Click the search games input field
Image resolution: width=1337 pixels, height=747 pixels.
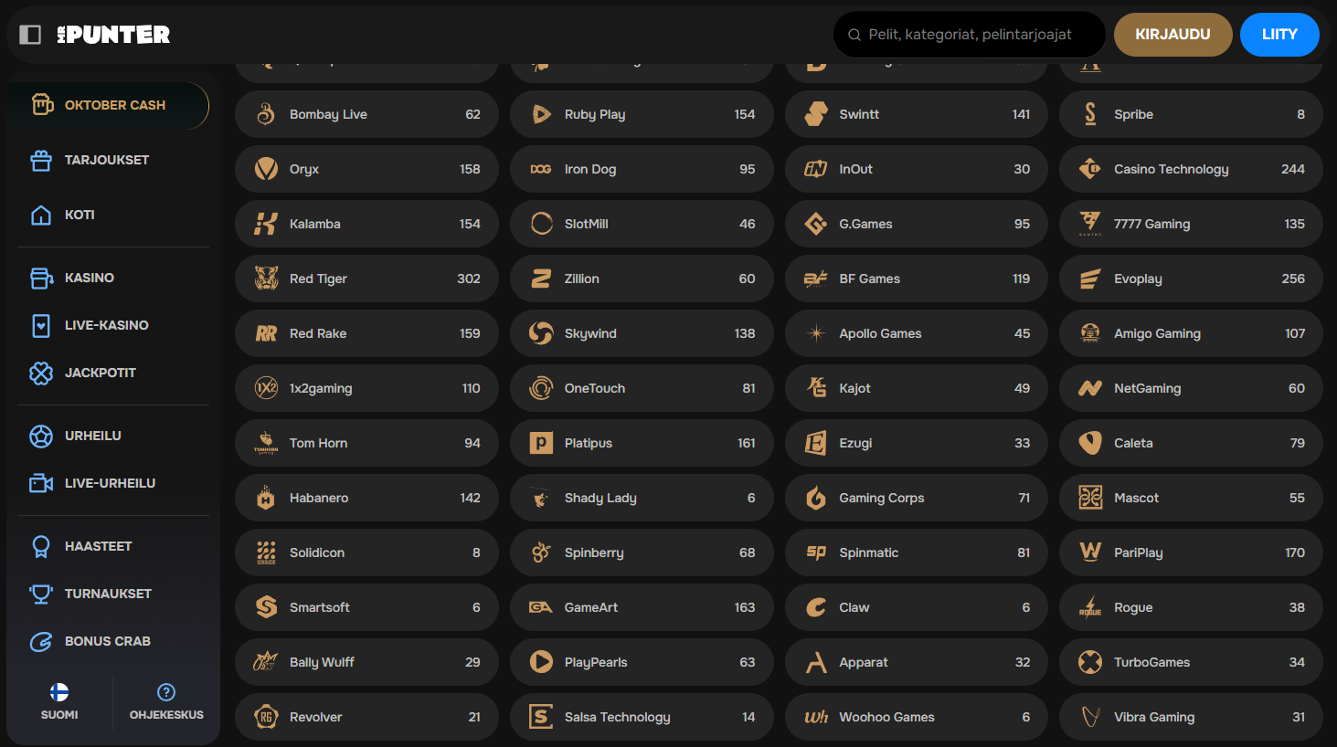pyautogui.click(x=970, y=35)
